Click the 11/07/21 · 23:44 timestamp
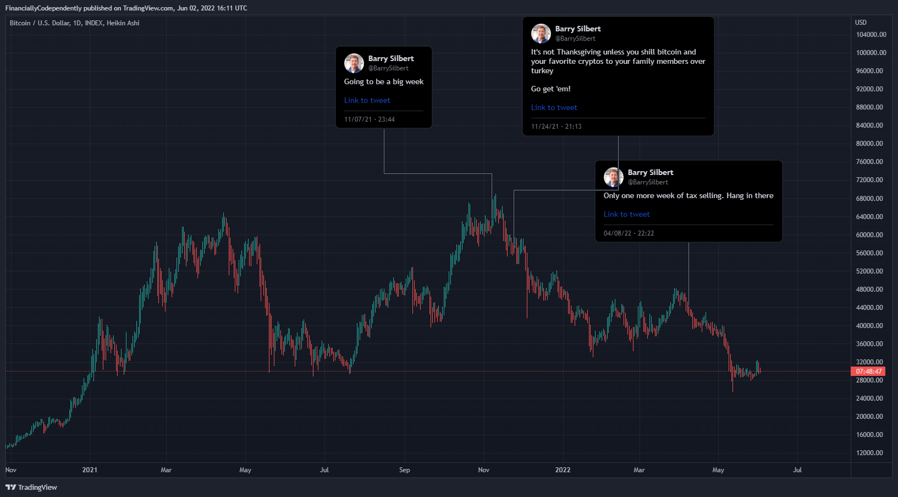The width and height of the screenshot is (898, 497). (370, 119)
